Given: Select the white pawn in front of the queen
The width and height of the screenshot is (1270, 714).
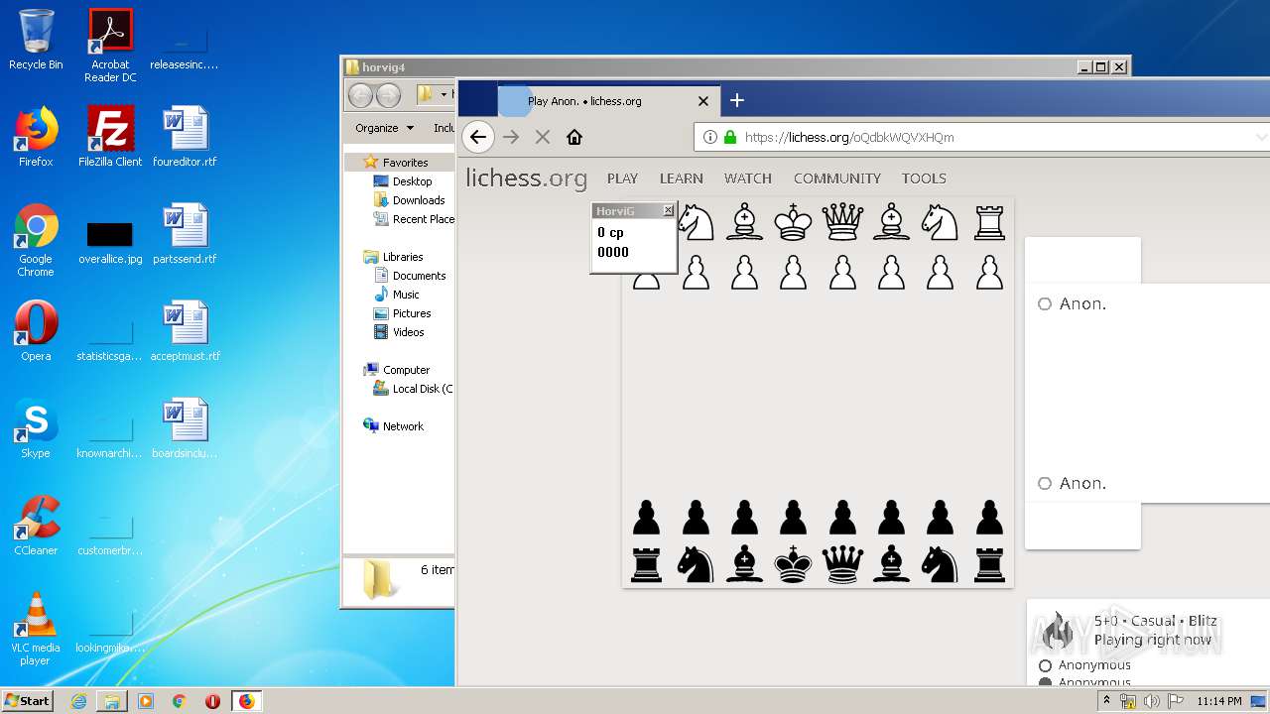Looking at the screenshot, I should click(x=841, y=272).
